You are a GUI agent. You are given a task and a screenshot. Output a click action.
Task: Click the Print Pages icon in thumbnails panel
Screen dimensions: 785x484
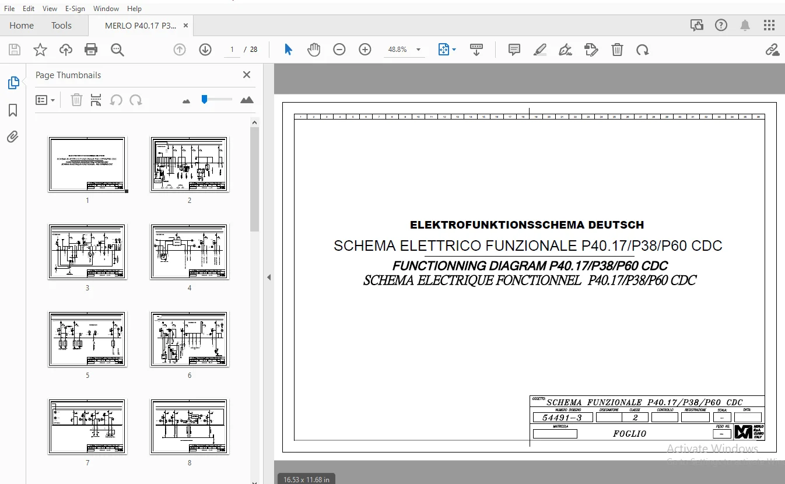(96, 100)
